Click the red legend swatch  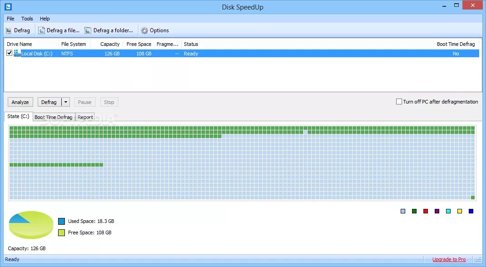(x=426, y=211)
